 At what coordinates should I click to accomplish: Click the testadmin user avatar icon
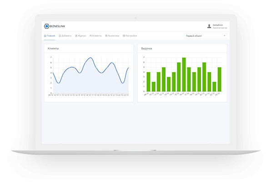tap(209, 26)
